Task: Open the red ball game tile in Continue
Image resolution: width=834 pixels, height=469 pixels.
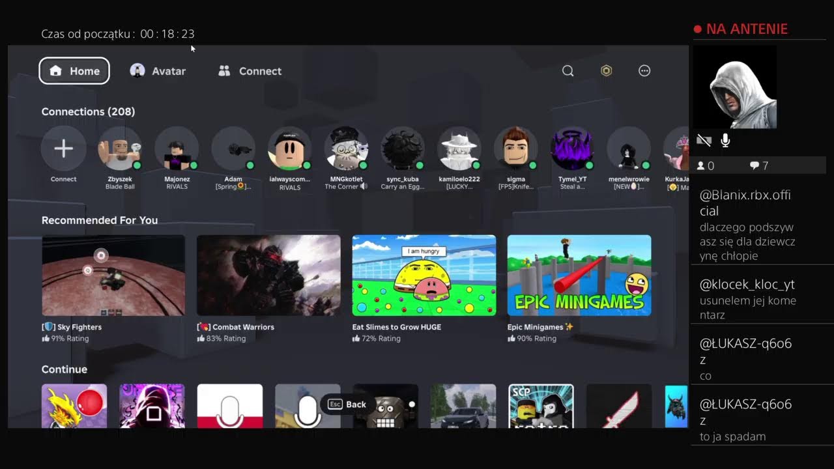Action: tap(74, 406)
